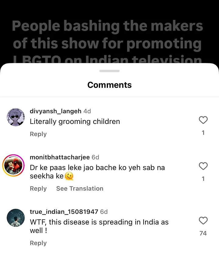The width and height of the screenshot is (219, 253).
Task: Click See Translation under Hindi comment
Action: (x=80, y=188)
